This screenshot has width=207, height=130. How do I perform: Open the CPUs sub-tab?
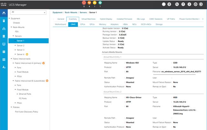(83, 24)
